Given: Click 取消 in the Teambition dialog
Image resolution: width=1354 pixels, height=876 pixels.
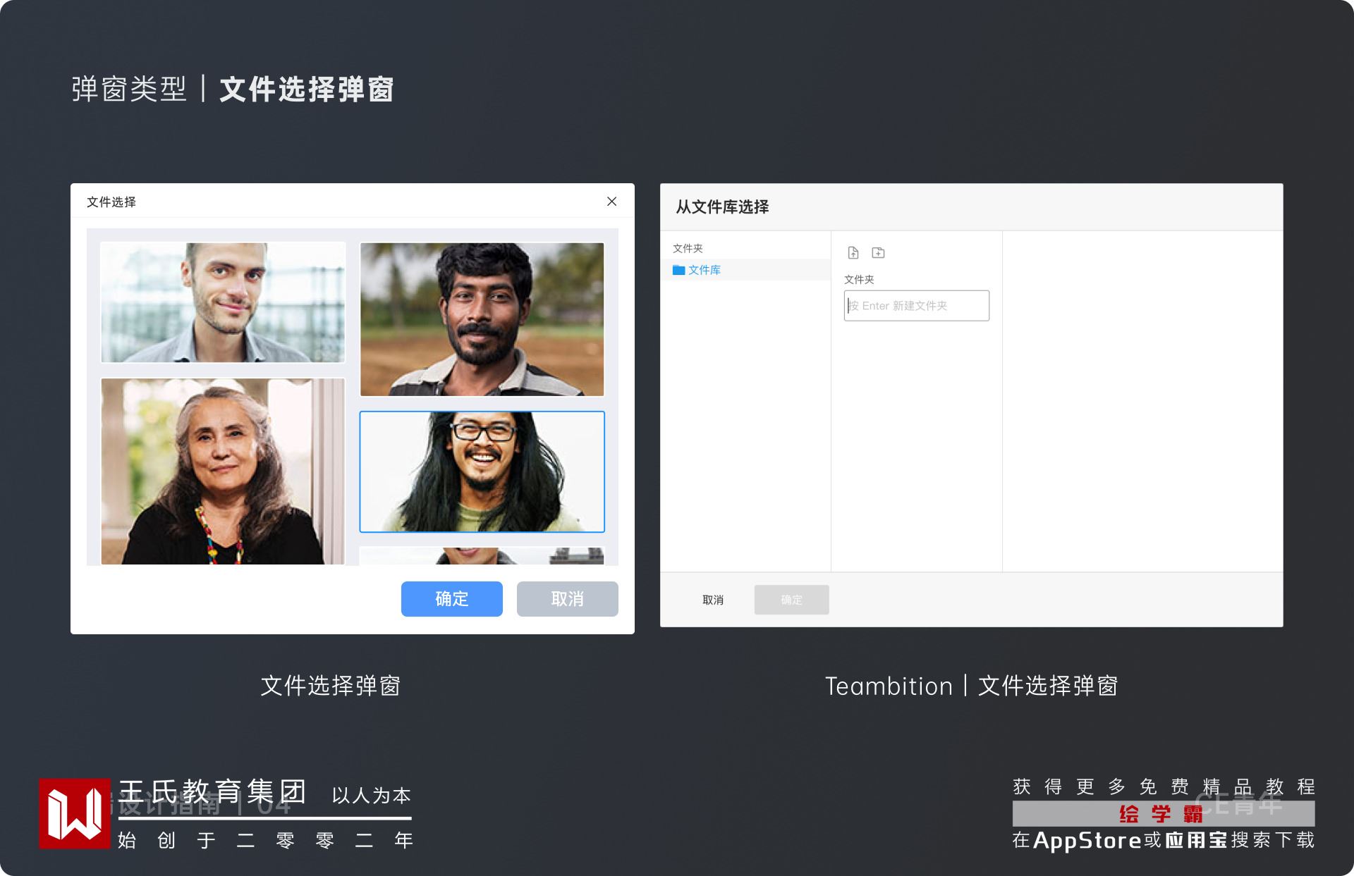Looking at the screenshot, I should pos(712,600).
